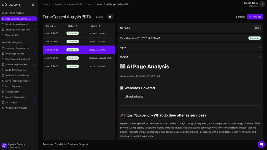Click the Edit button for job name

pos(257,28)
